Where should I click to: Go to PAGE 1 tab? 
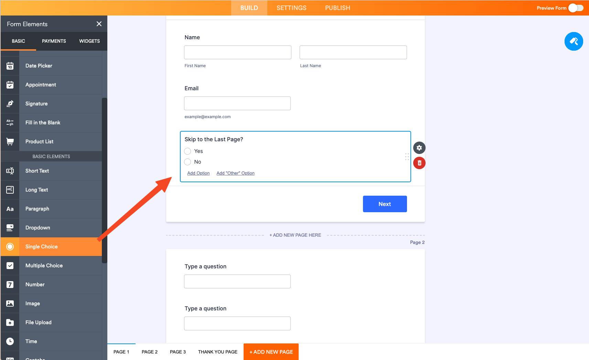pos(121,352)
